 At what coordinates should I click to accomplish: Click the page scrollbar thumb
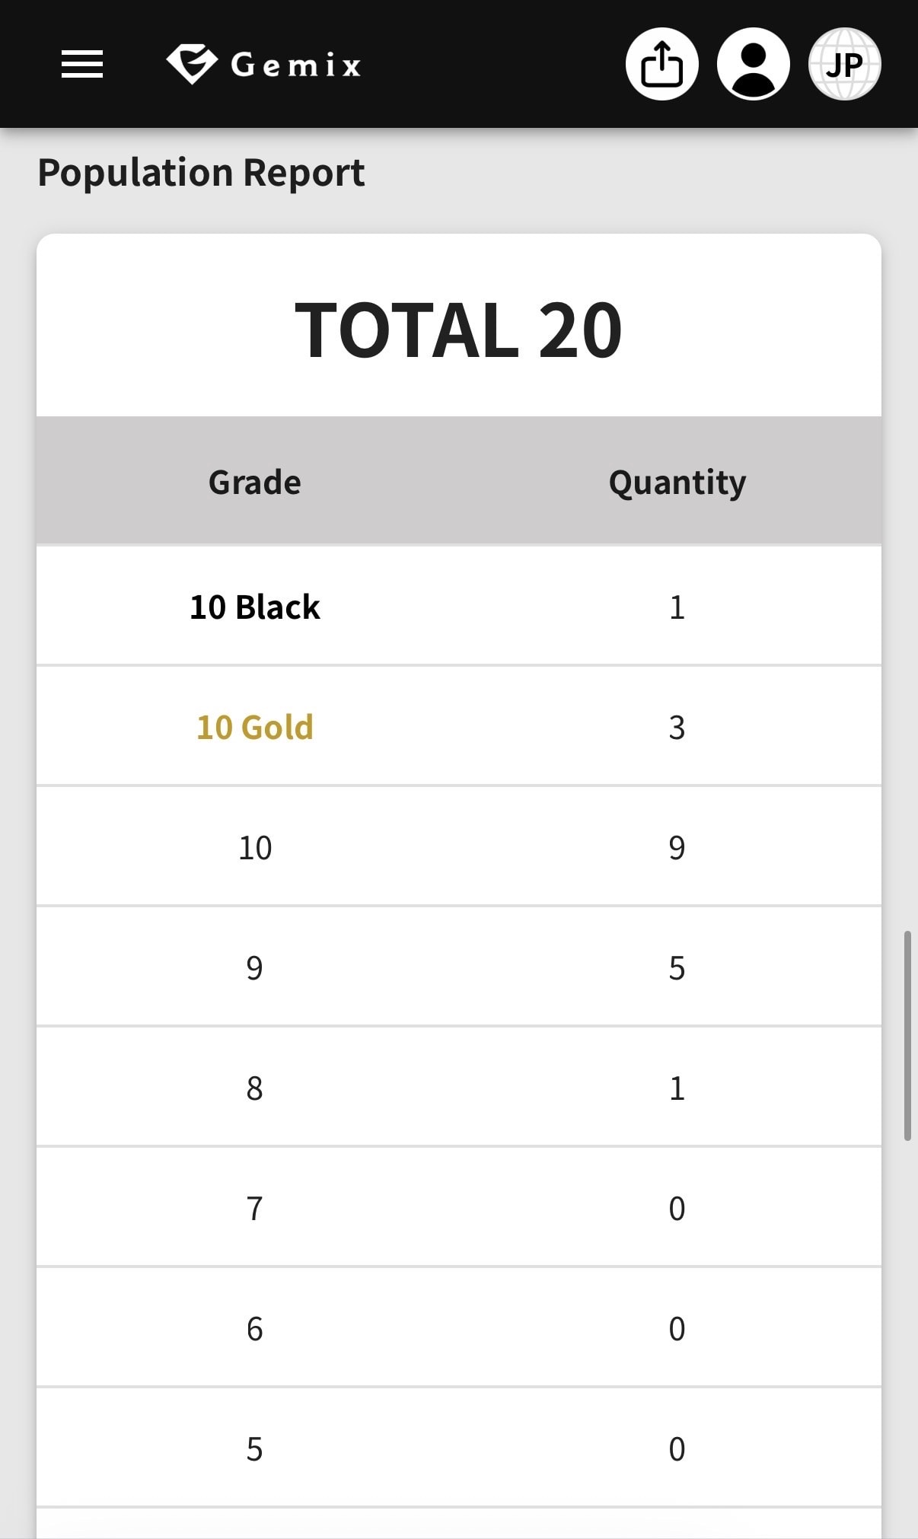point(907,1035)
